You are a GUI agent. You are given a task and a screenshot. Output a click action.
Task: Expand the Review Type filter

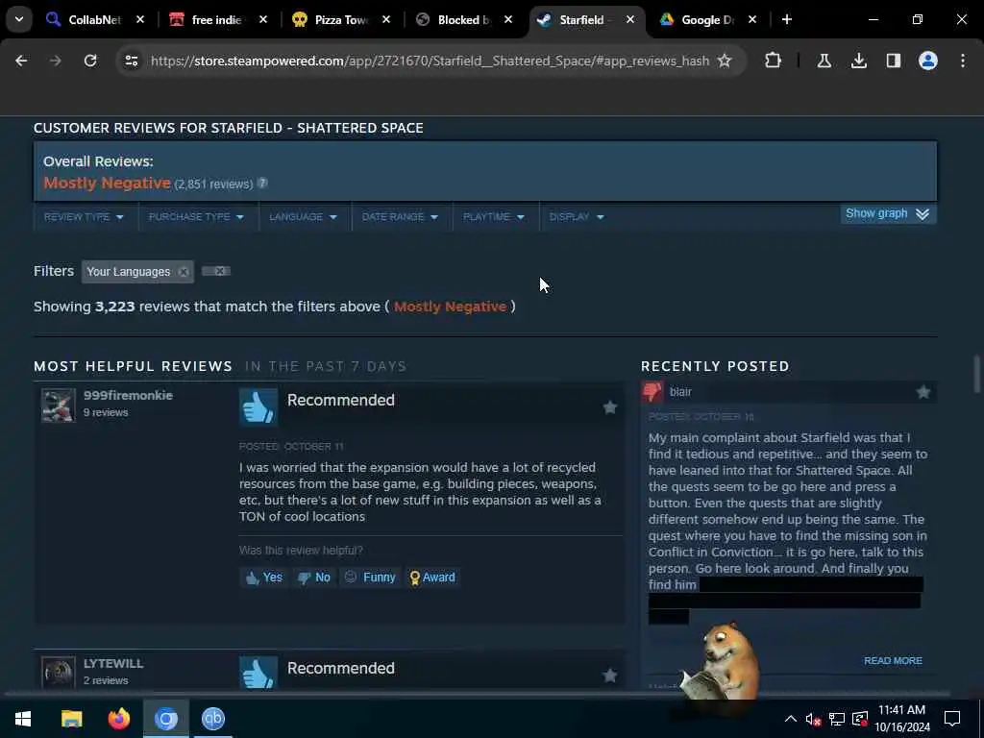[85, 217]
